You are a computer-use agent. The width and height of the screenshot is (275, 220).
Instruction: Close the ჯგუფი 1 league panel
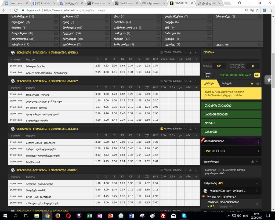tap(196, 170)
